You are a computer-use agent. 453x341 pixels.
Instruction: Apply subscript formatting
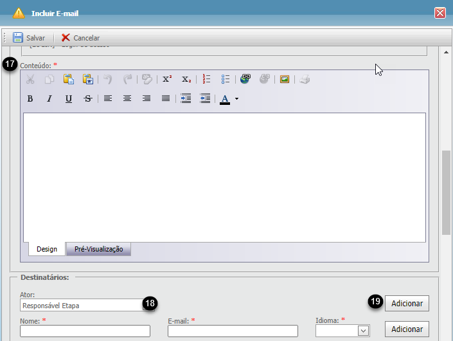[186, 79]
